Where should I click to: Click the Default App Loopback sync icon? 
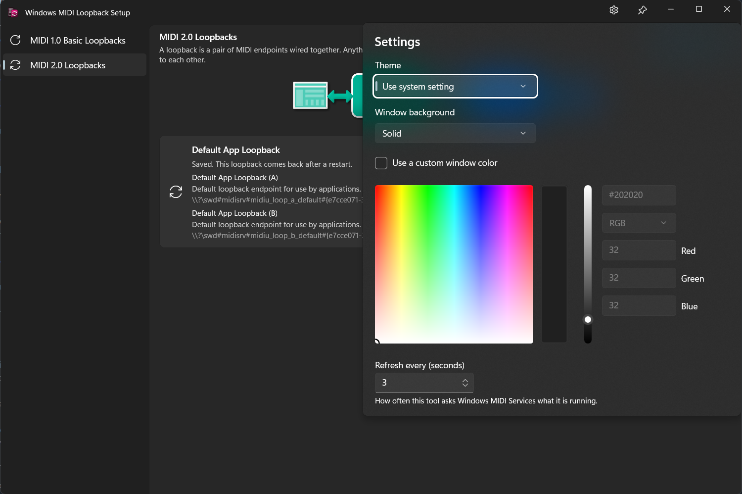pos(176,192)
